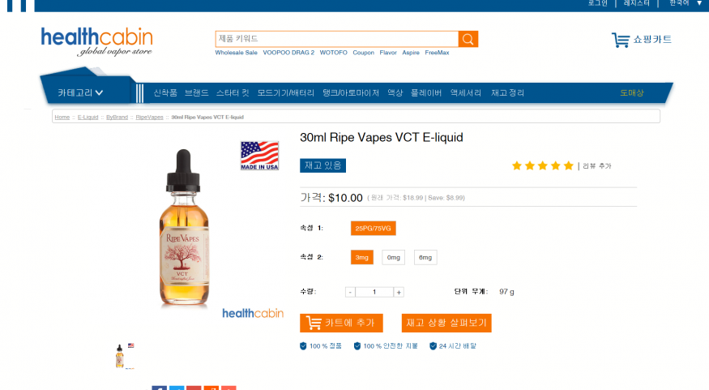Click the healthcabin logo

coord(96,41)
